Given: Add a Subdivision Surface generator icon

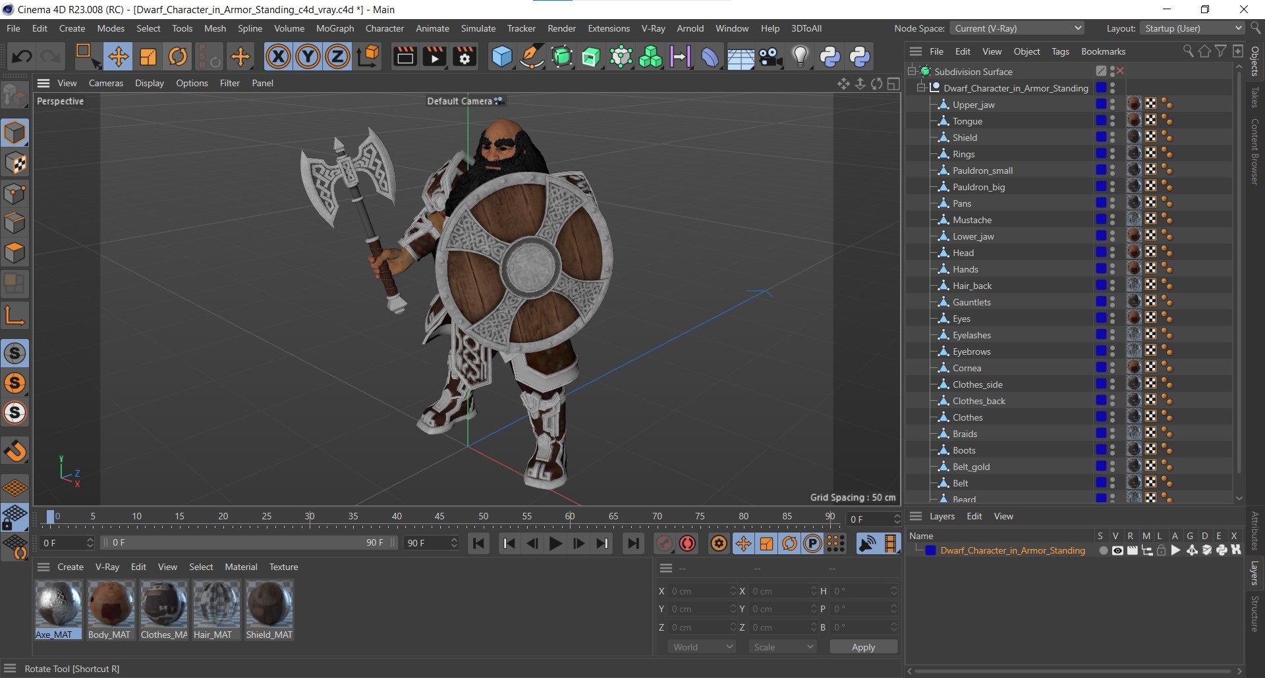Looking at the screenshot, I should [561, 57].
